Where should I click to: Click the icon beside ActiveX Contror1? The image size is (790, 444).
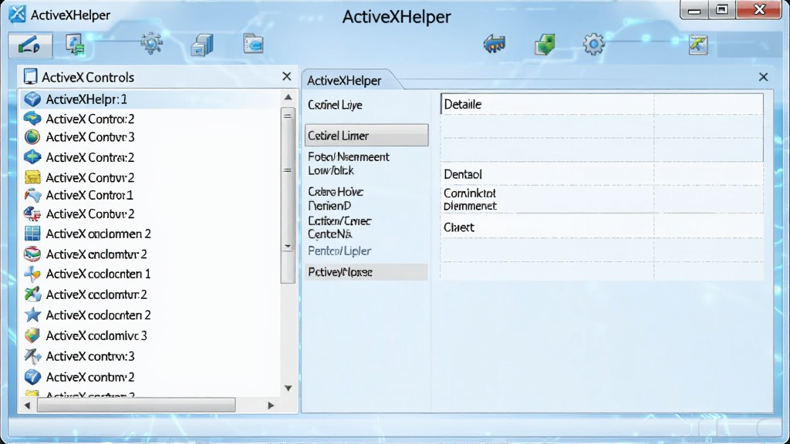pyautogui.click(x=32, y=195)
